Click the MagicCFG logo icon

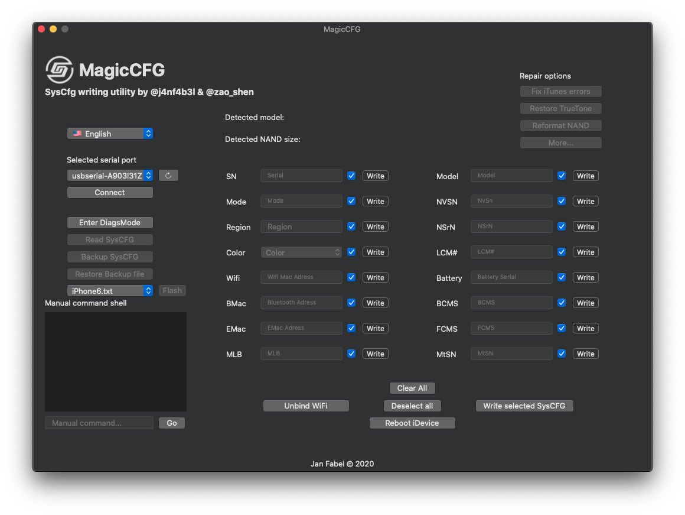tap(60, 70)
